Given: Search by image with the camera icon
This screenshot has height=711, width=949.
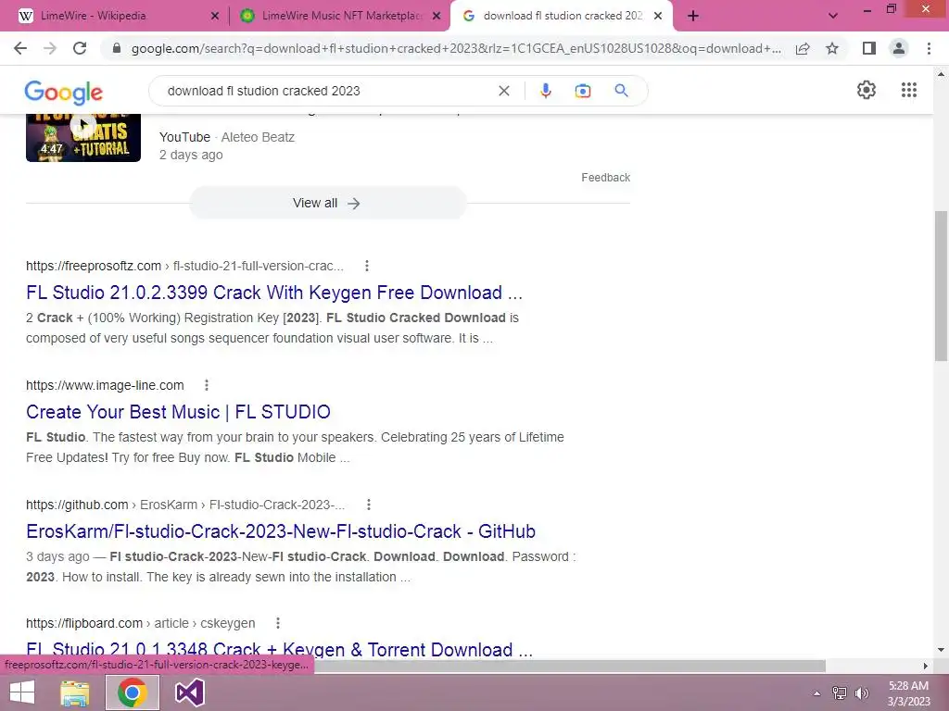Looking at the screenshot, I should (582, 91).
